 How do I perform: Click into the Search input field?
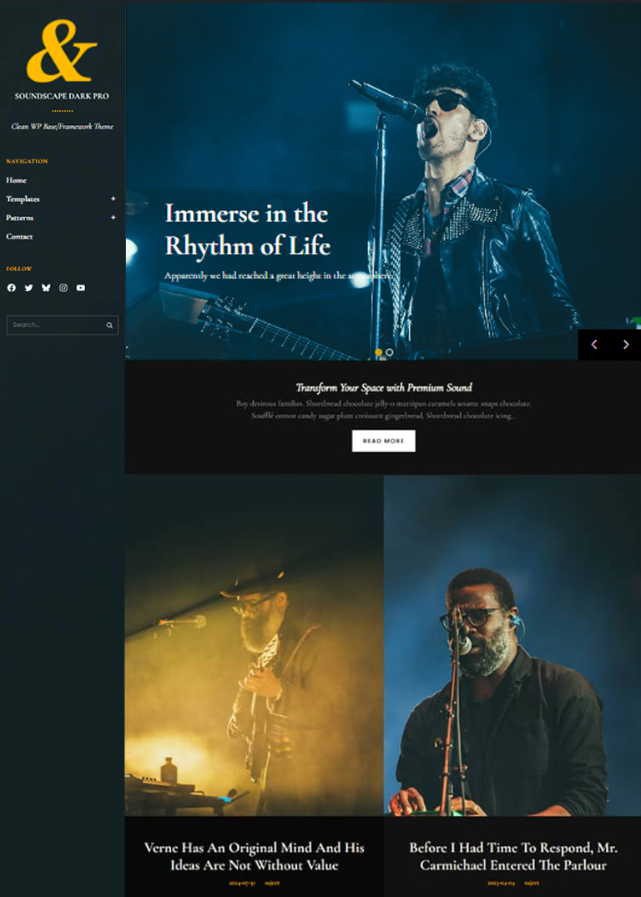point(54,325)
